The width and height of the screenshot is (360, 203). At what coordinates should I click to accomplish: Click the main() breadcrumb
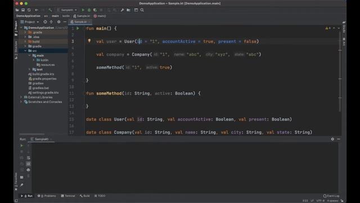click(100, 16)
